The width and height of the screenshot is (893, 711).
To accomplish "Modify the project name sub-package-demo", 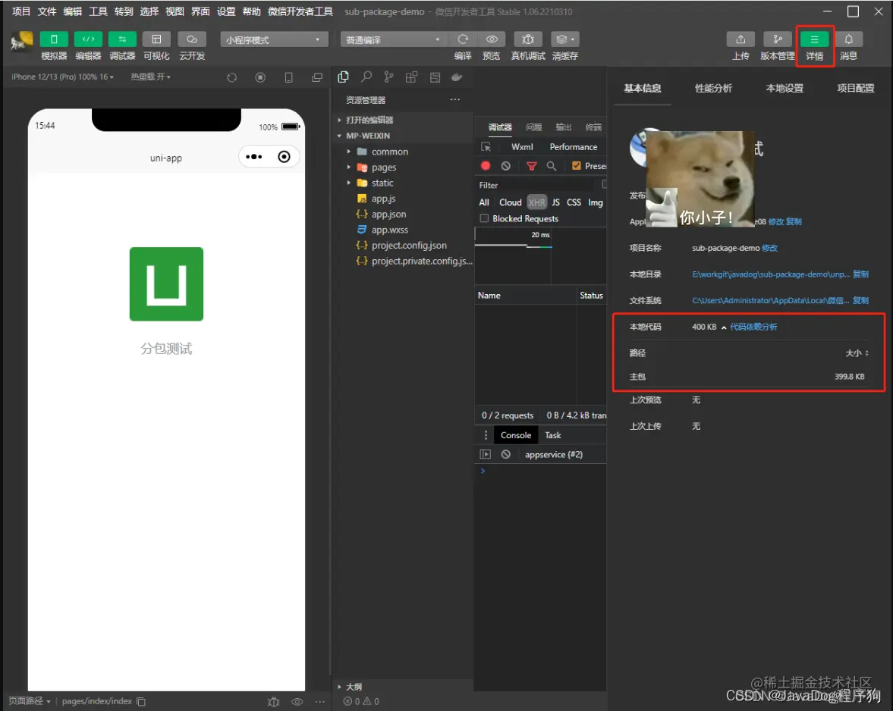I will tap(769, 248).
